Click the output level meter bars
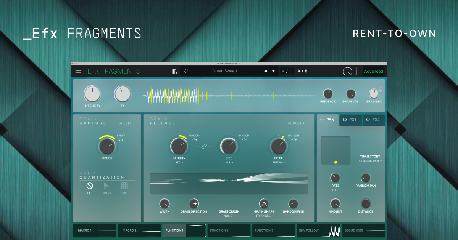Viewport: 458px width, 240px height. [x=357, y=71]
